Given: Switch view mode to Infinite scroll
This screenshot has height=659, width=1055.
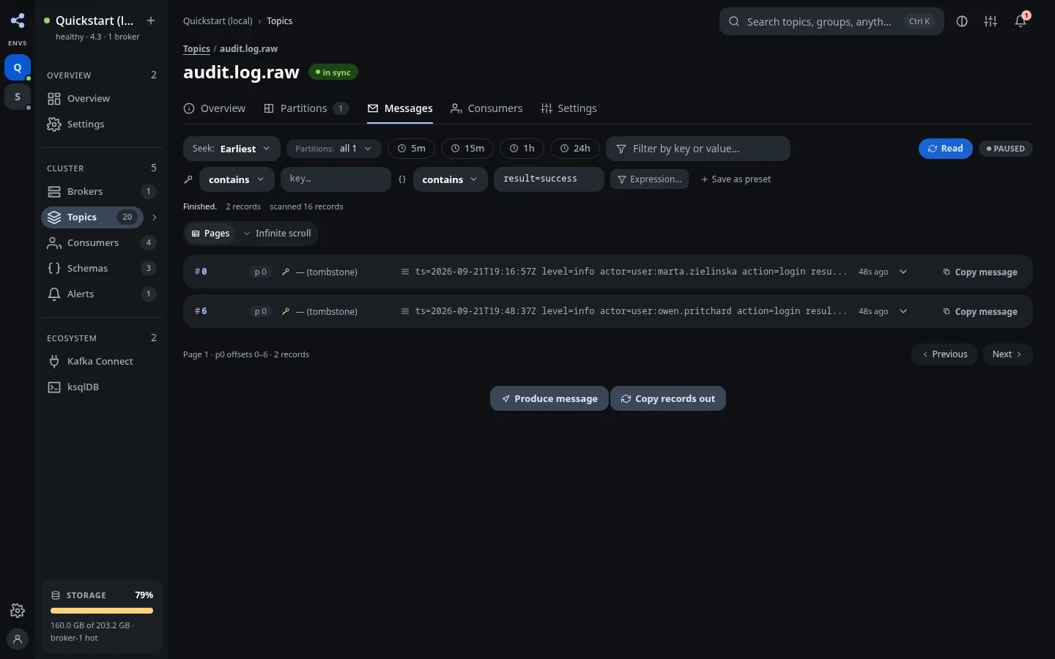Looking at the screenshot, I should tap(277, 234).
